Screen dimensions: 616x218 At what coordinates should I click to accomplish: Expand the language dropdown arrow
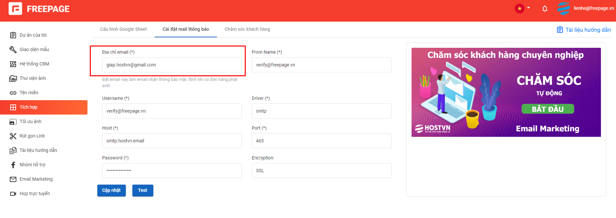click(x=529, y=8)
